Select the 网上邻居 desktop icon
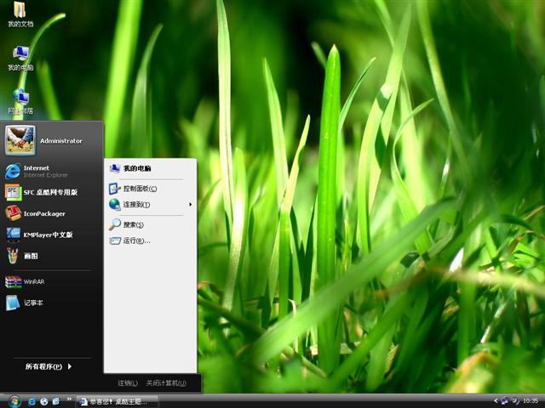The width and height of the screenshot is (545, 408). pyautogui.click(x=20, y=101)
